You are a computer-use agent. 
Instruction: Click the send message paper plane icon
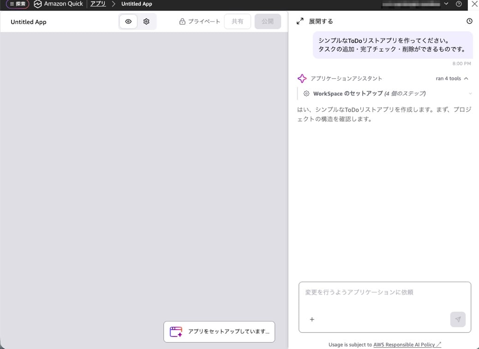coord(458,319)
